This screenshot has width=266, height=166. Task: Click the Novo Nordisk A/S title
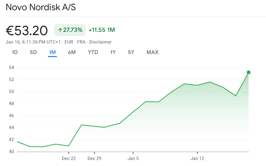[41, 7]
